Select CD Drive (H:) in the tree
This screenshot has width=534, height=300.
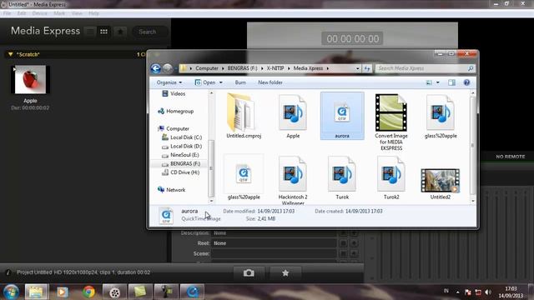180,172
